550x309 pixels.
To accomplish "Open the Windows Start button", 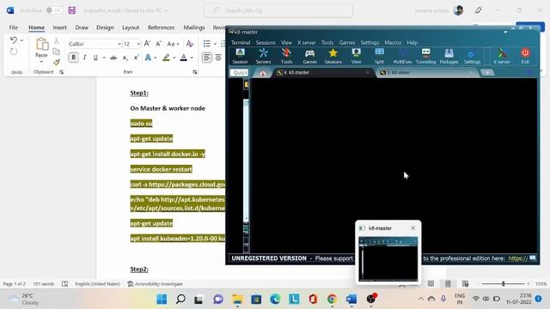I will 162,300.
